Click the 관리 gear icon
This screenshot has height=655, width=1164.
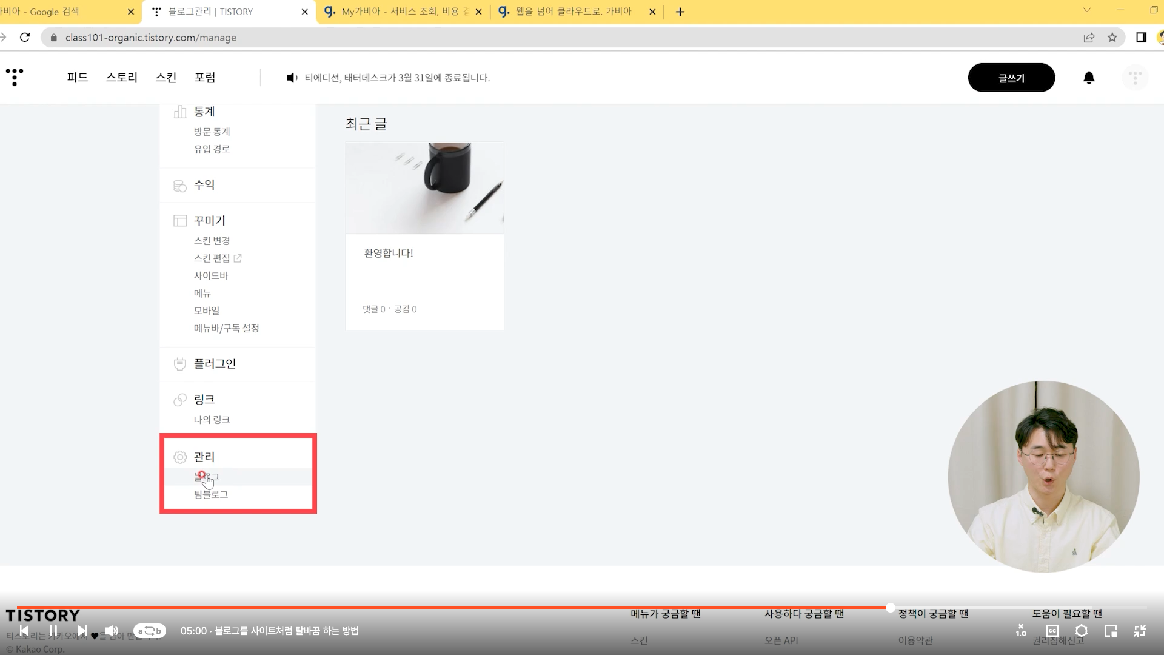point(180,457)
